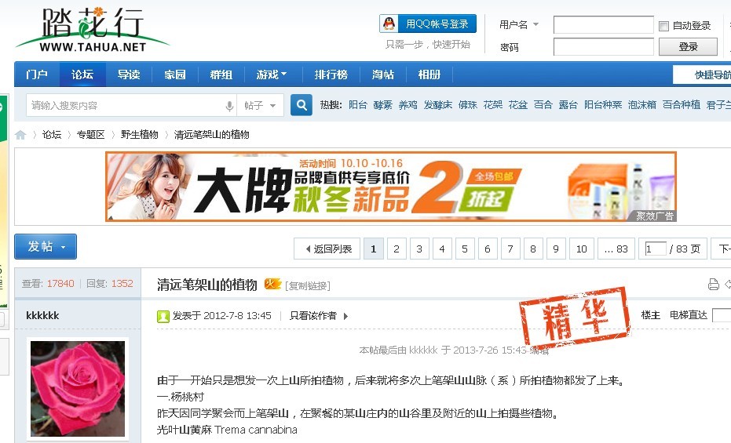Toggle the 自动登录 checkbox

663,26
